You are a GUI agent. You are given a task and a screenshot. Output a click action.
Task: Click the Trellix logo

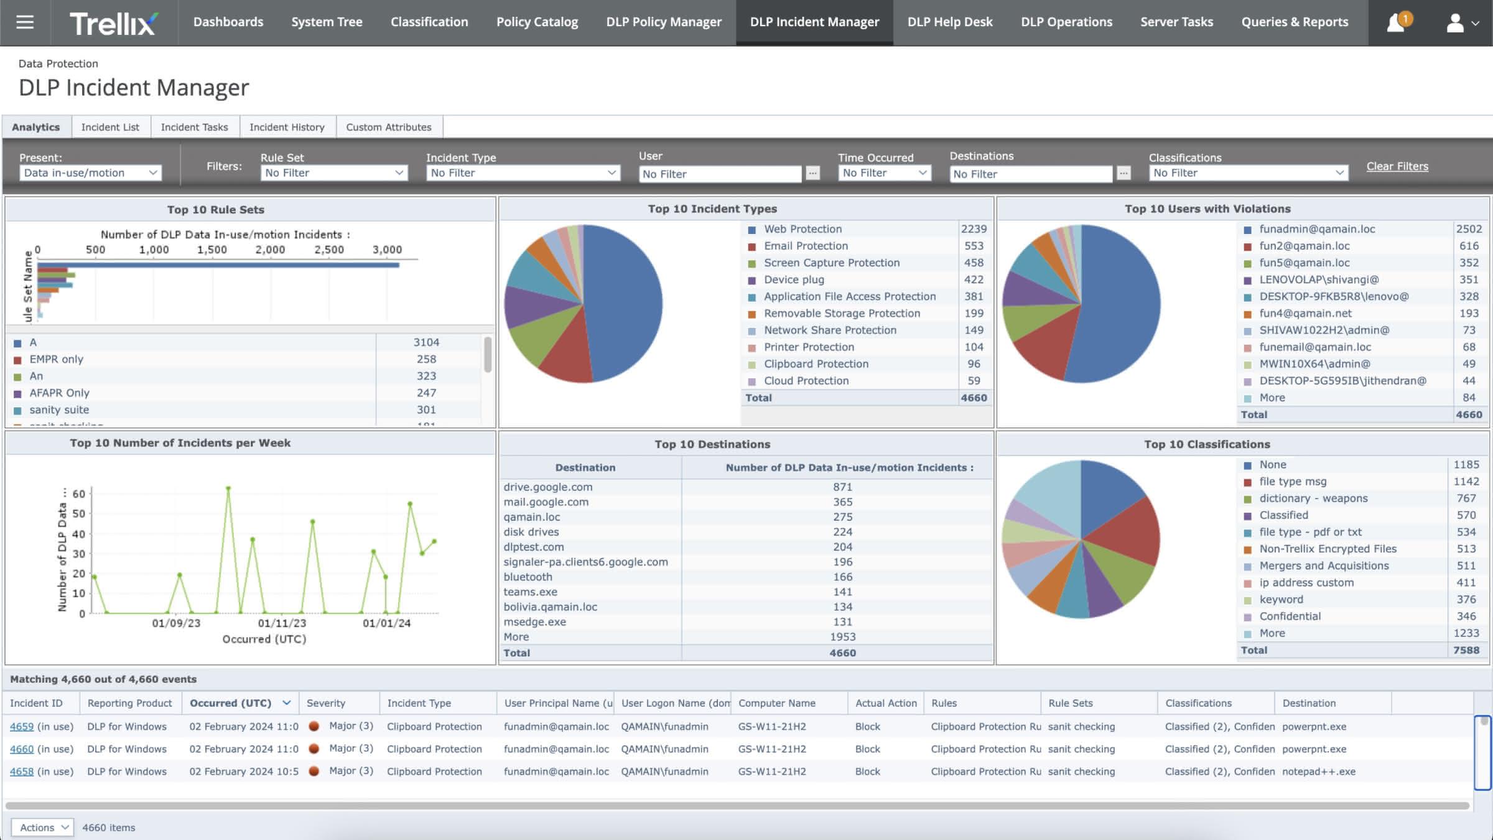coord(113,24)
